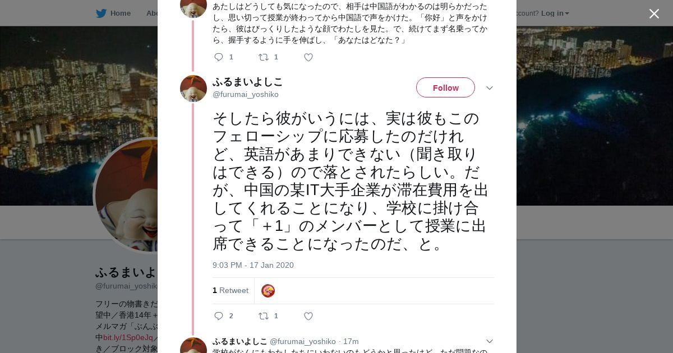Image resolution: width=673 pixels, height=353 pixels.
Task: Click the 9:03 PM - 17 Jan 2020 timestamp
Action: click(253, 265)
